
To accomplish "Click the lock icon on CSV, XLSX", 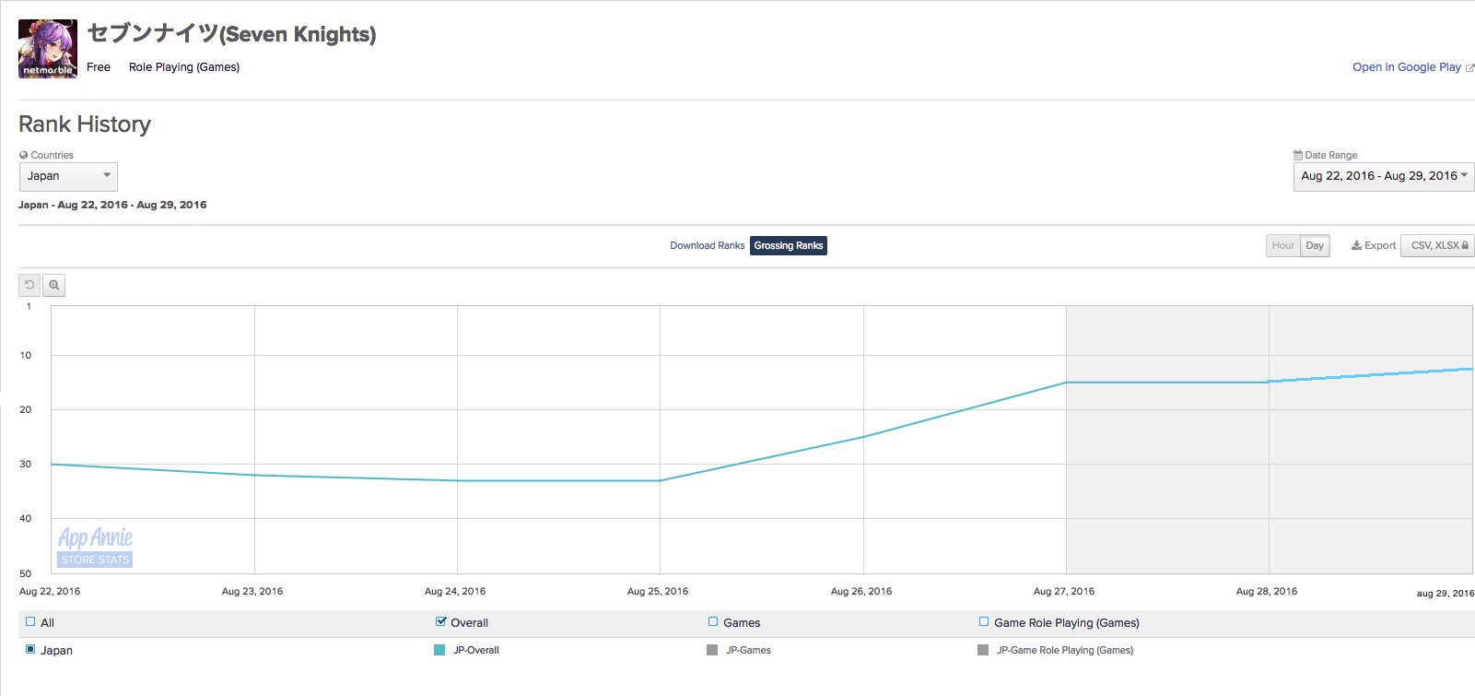I will coord(1465,245).
